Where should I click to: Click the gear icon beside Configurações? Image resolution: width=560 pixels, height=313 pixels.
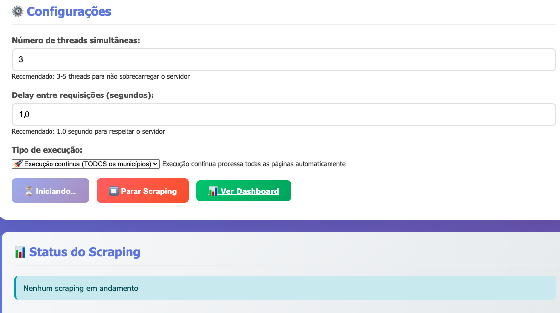point(18,11)
